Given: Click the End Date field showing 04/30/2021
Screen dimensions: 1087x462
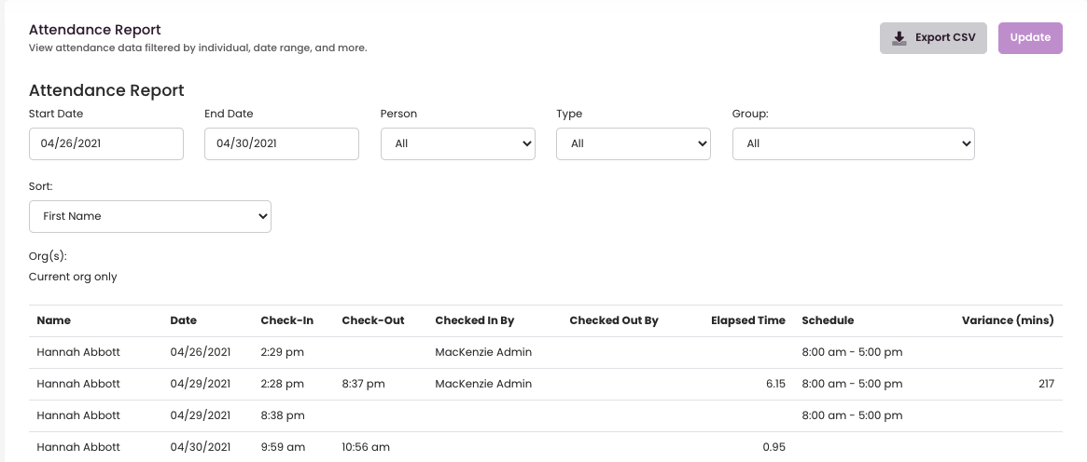Looking at the screenshot, I should click(282, 143).
